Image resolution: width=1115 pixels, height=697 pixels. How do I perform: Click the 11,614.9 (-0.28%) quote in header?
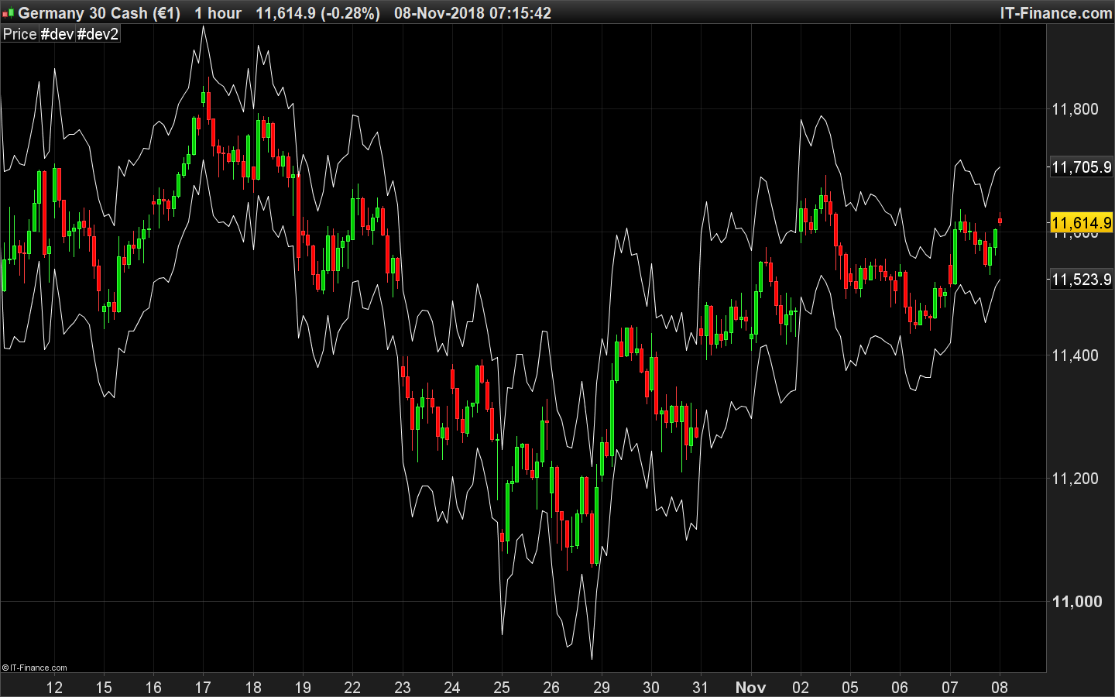317,13
